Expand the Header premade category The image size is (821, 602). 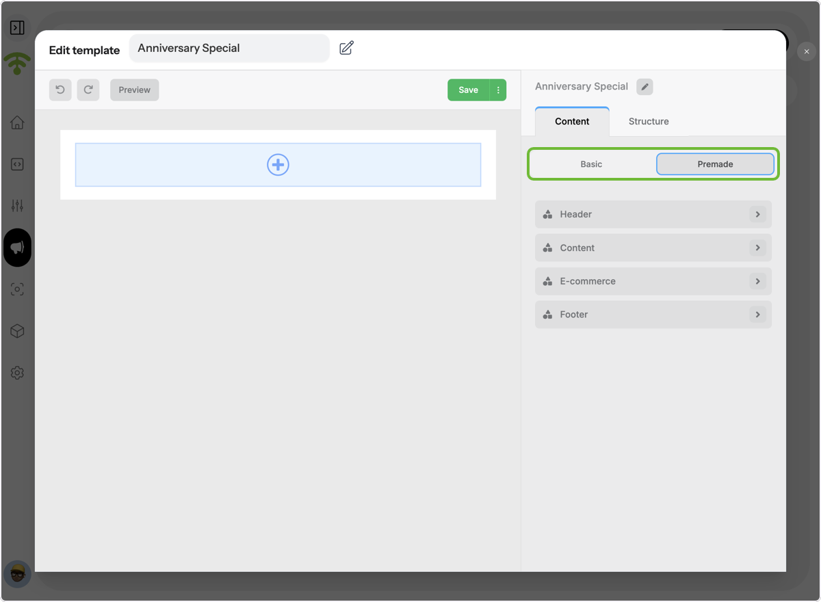[653, 214]
